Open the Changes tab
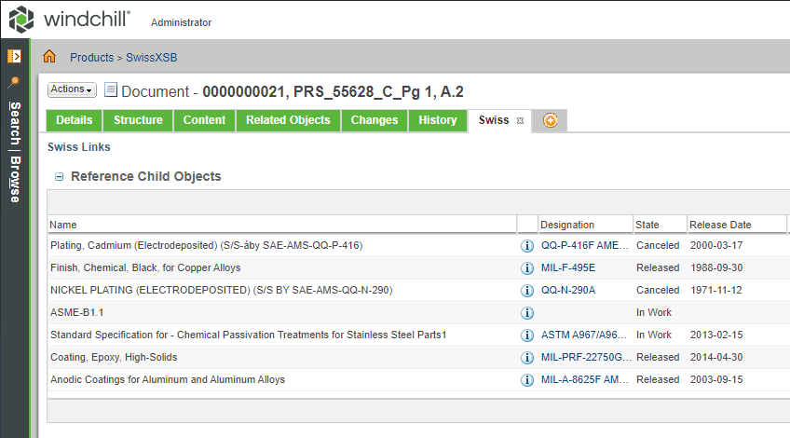 [375, 120]
